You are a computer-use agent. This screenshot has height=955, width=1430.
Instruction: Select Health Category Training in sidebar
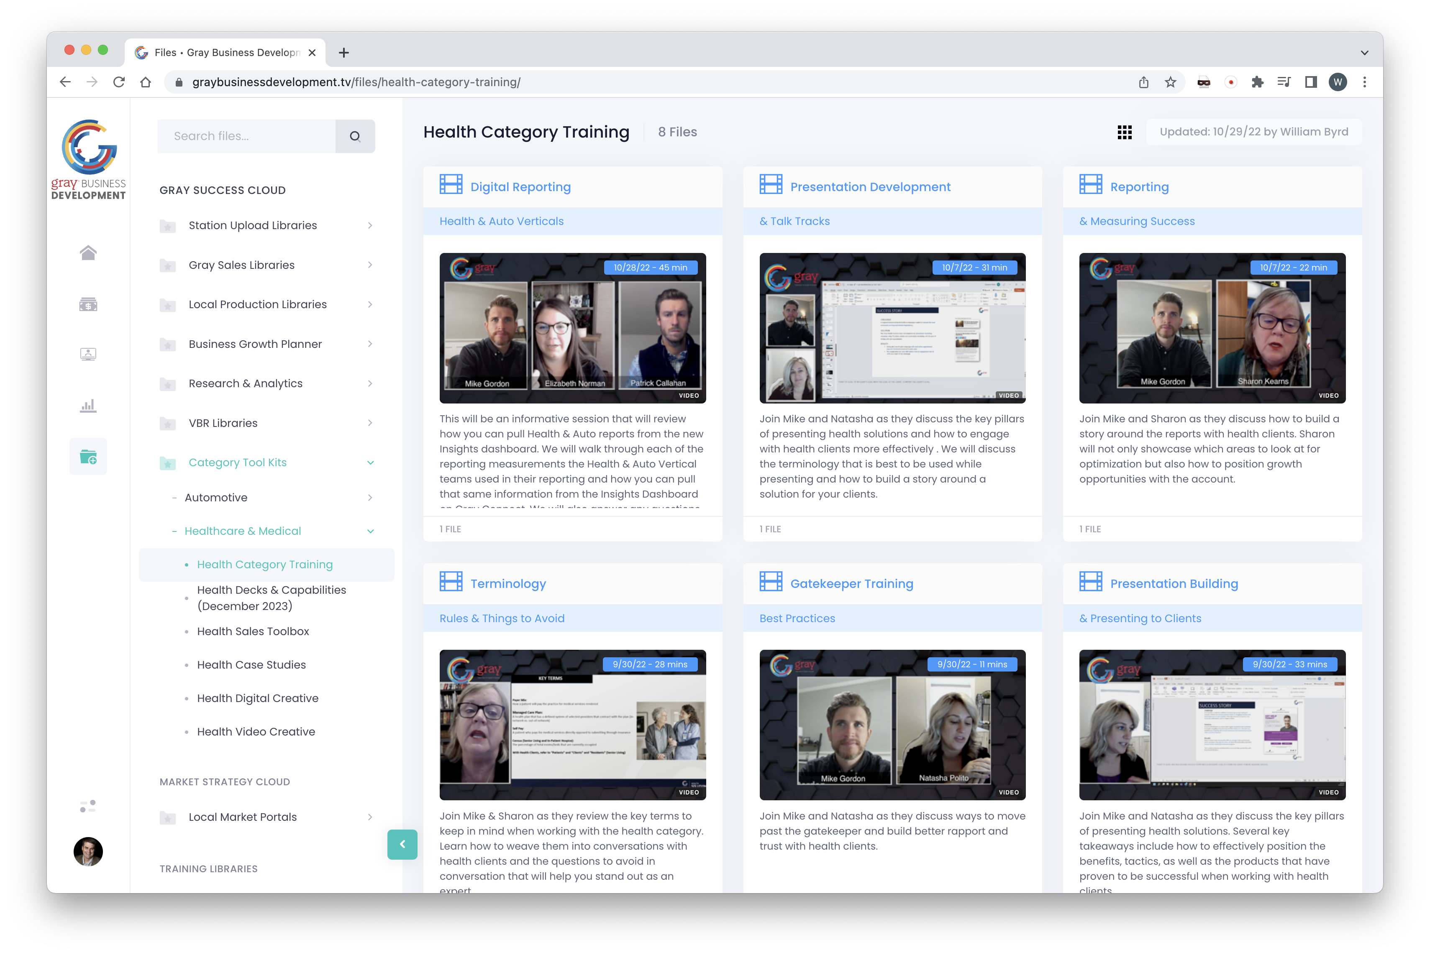[x=266, y=564]
